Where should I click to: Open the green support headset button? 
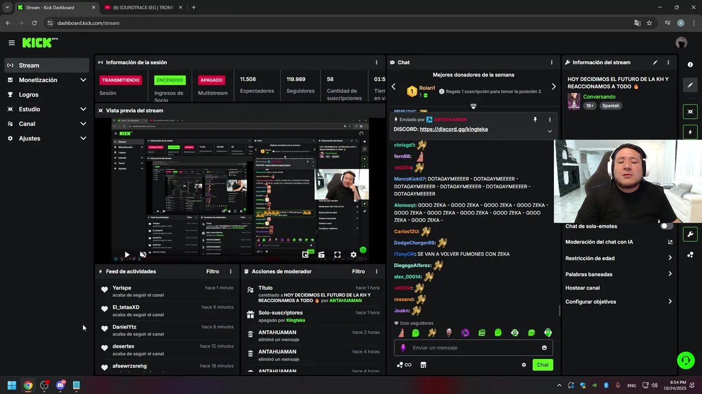click(686, 360)
